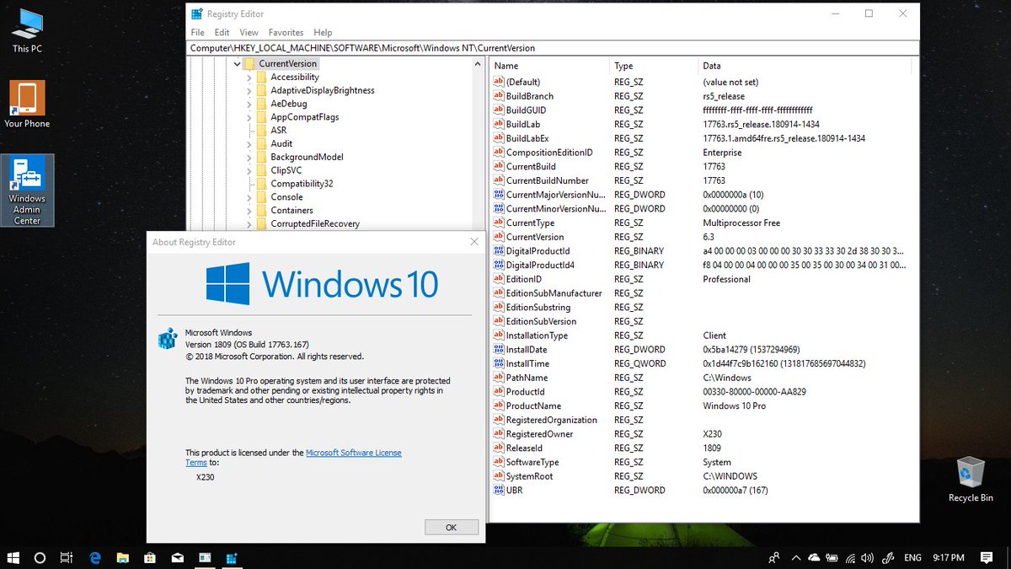Screen dimensions: 1011x569
Task: Click the CurrentVersion data cell reading 6.3
Action: [x=709, y=237]
